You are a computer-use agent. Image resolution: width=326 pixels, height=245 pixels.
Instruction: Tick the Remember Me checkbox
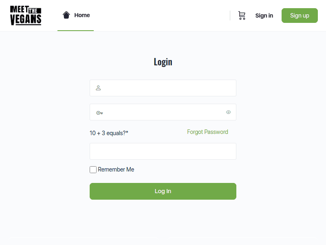(93, 169)
